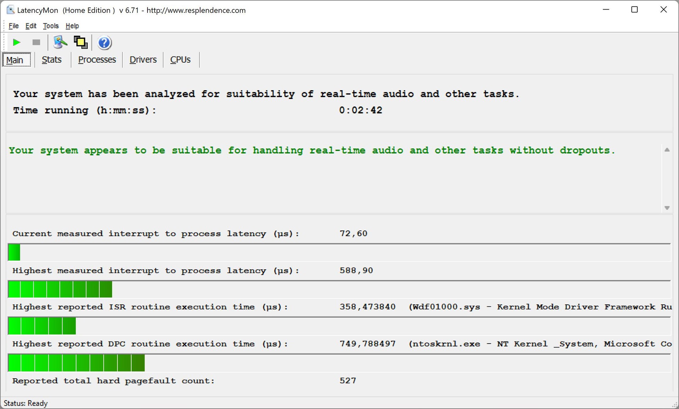Click the Wdf01000.sys driver text
The width and height of the screenshot is (679, 409).
pyautogui.click(x=540, y=307)
